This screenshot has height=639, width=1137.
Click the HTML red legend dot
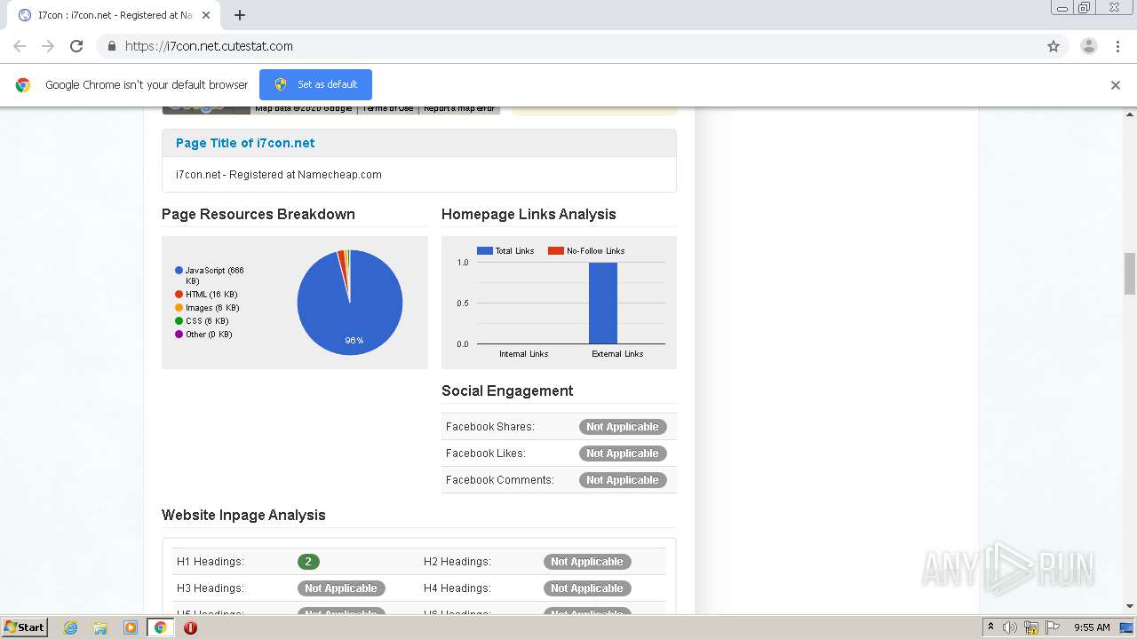pyautogui.click(x=179, y=294)
